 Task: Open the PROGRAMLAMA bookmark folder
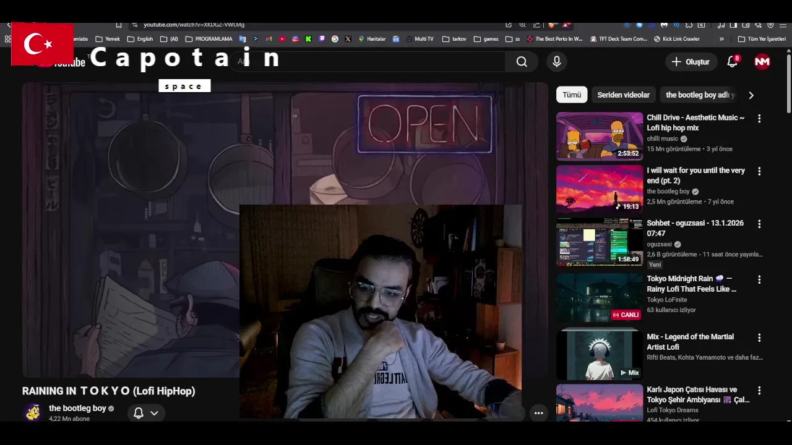(x=209, y=39)
